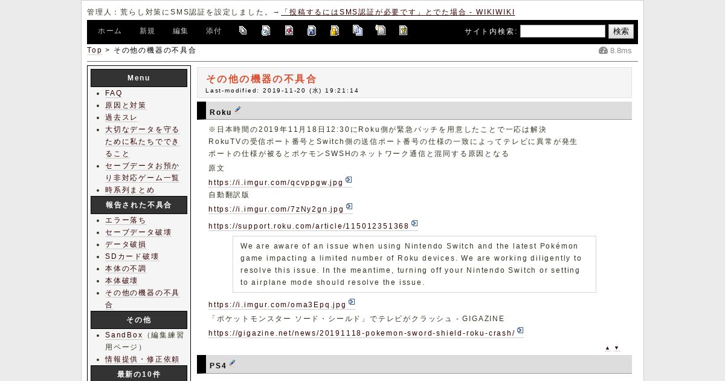Open 大切なデータを守るために sidebar link

coord(143,142)
